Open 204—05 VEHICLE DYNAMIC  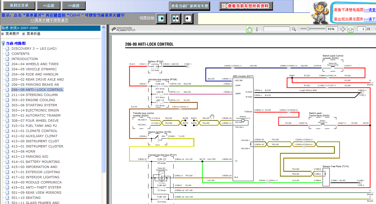34,69
